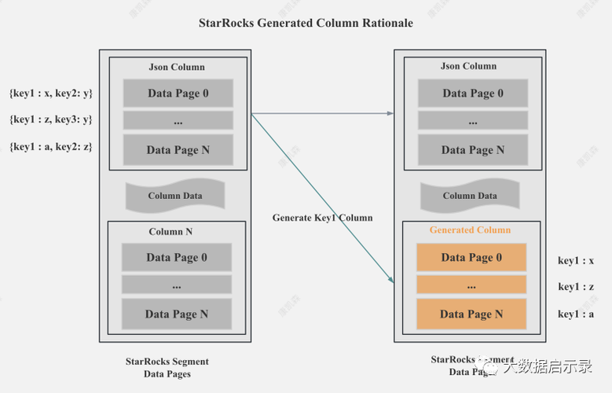Select the orange "Data Page N" block
The image size is (612, 393).
471,314
